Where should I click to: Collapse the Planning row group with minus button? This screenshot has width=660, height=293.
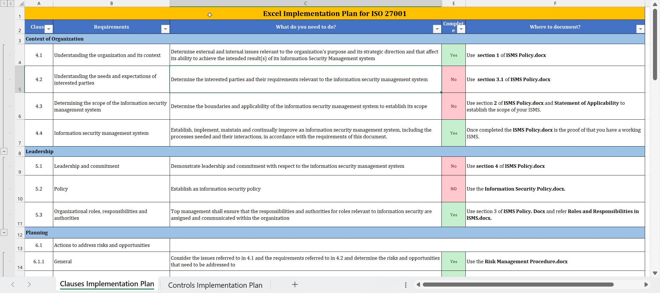pos(4,232)
